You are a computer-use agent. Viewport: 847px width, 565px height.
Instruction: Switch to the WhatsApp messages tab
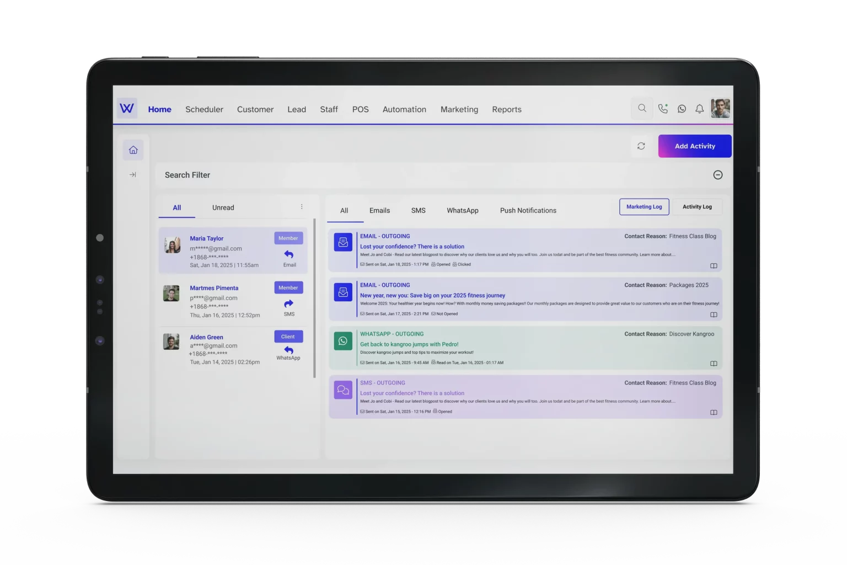click(462, 211)
